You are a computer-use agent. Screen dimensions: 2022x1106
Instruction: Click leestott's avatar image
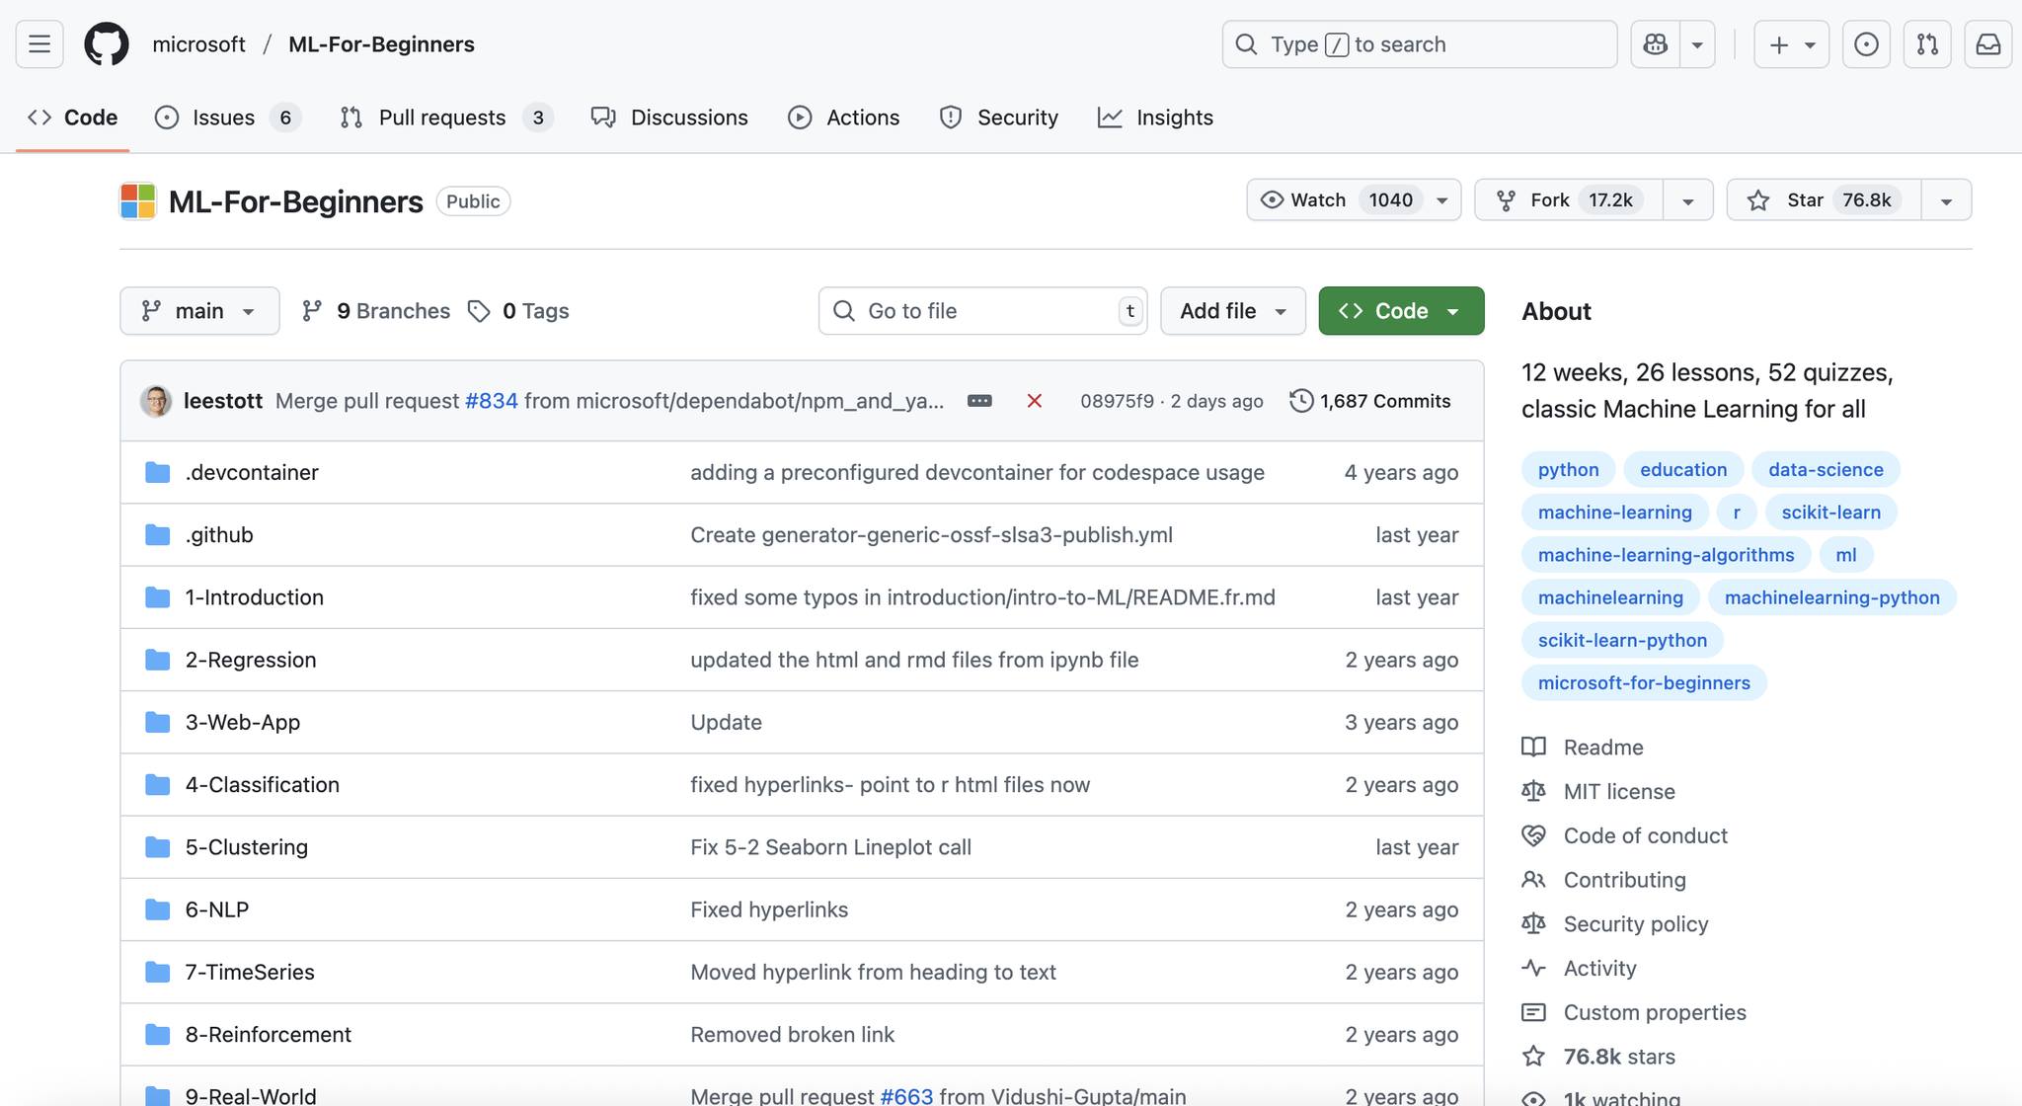pos(156,401)
